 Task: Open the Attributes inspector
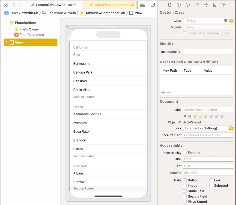[x=205, y=5]
